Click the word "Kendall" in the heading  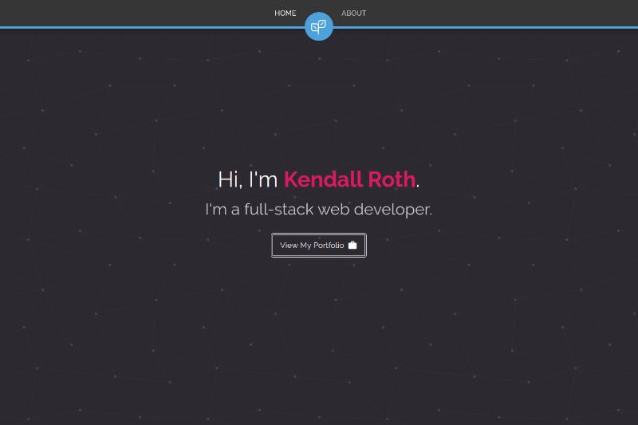click(323, 179)
